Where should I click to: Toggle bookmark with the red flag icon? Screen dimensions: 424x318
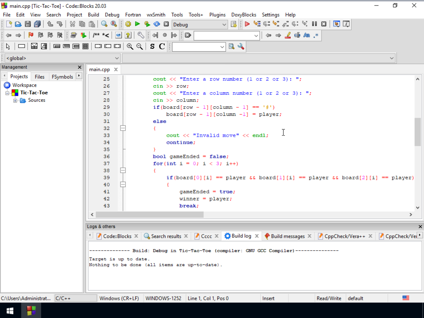(31, 35)
